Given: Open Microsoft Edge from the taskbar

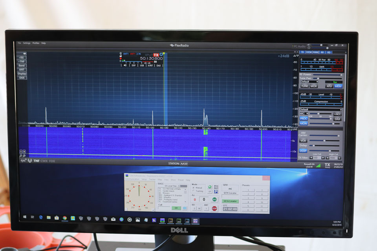Looking at the screenshot, I should tap(40, 217).
